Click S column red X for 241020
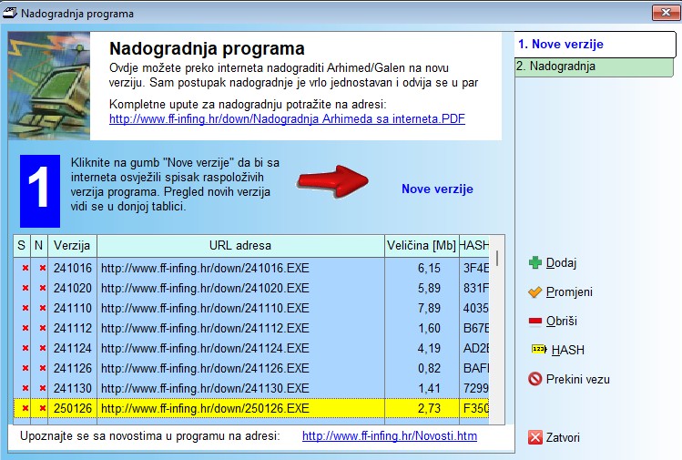The height and width of the screenshot is (460, 682). coord(25,288)
